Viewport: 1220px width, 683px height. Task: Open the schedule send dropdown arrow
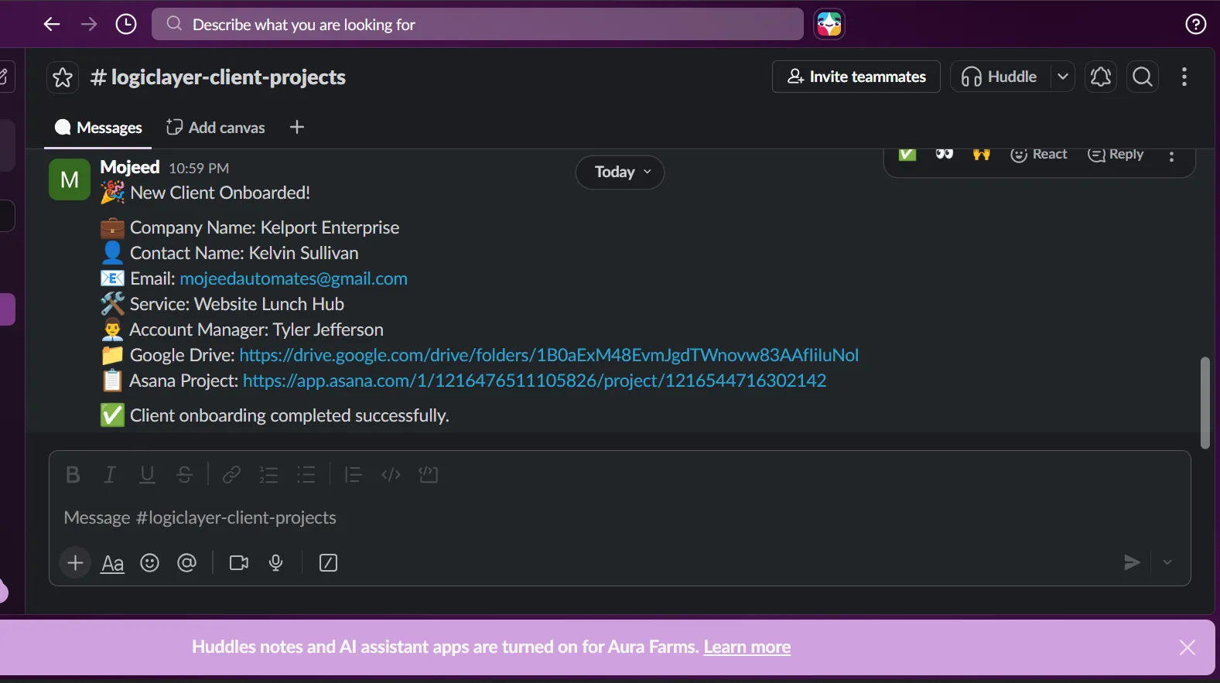(x=1167, y=562)
